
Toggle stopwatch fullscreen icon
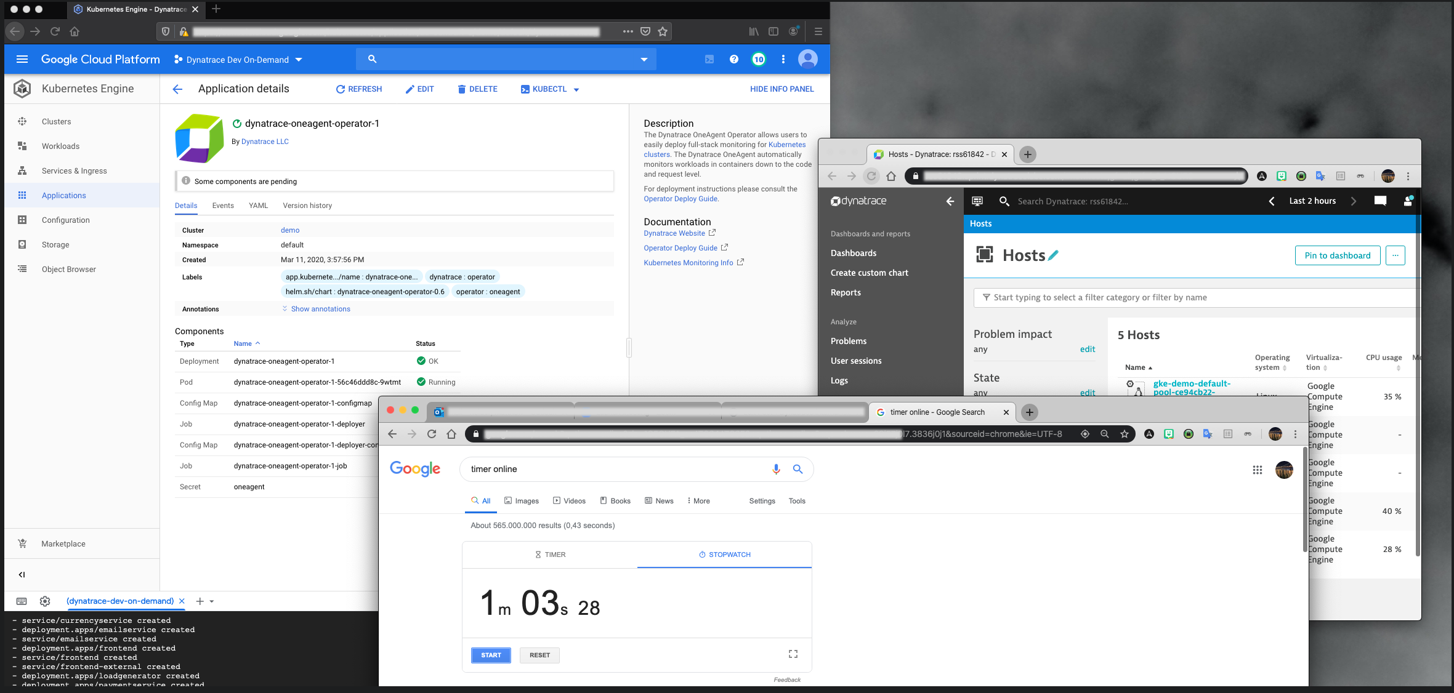point(793,654)
